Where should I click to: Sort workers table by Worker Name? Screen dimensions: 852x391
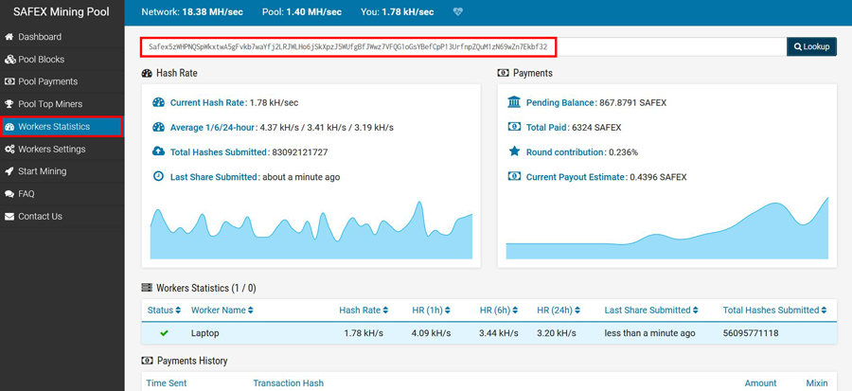tap(222, 311)
